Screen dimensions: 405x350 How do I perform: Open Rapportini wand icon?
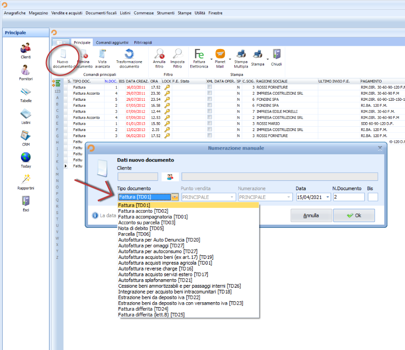[26, 182]
